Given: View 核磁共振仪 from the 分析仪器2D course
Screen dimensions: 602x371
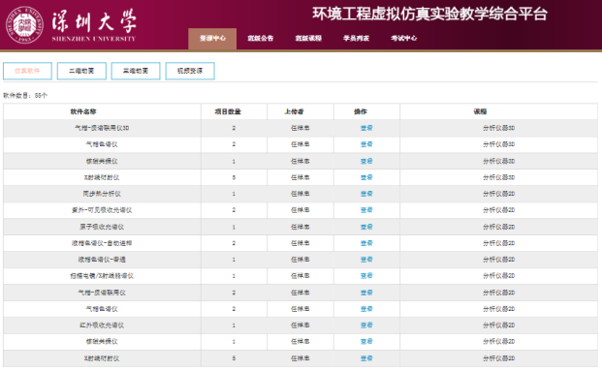Looking at the screenshot, I should [366, 342].
